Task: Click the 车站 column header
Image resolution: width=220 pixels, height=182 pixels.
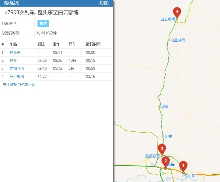Action: (x=13, y=44)
